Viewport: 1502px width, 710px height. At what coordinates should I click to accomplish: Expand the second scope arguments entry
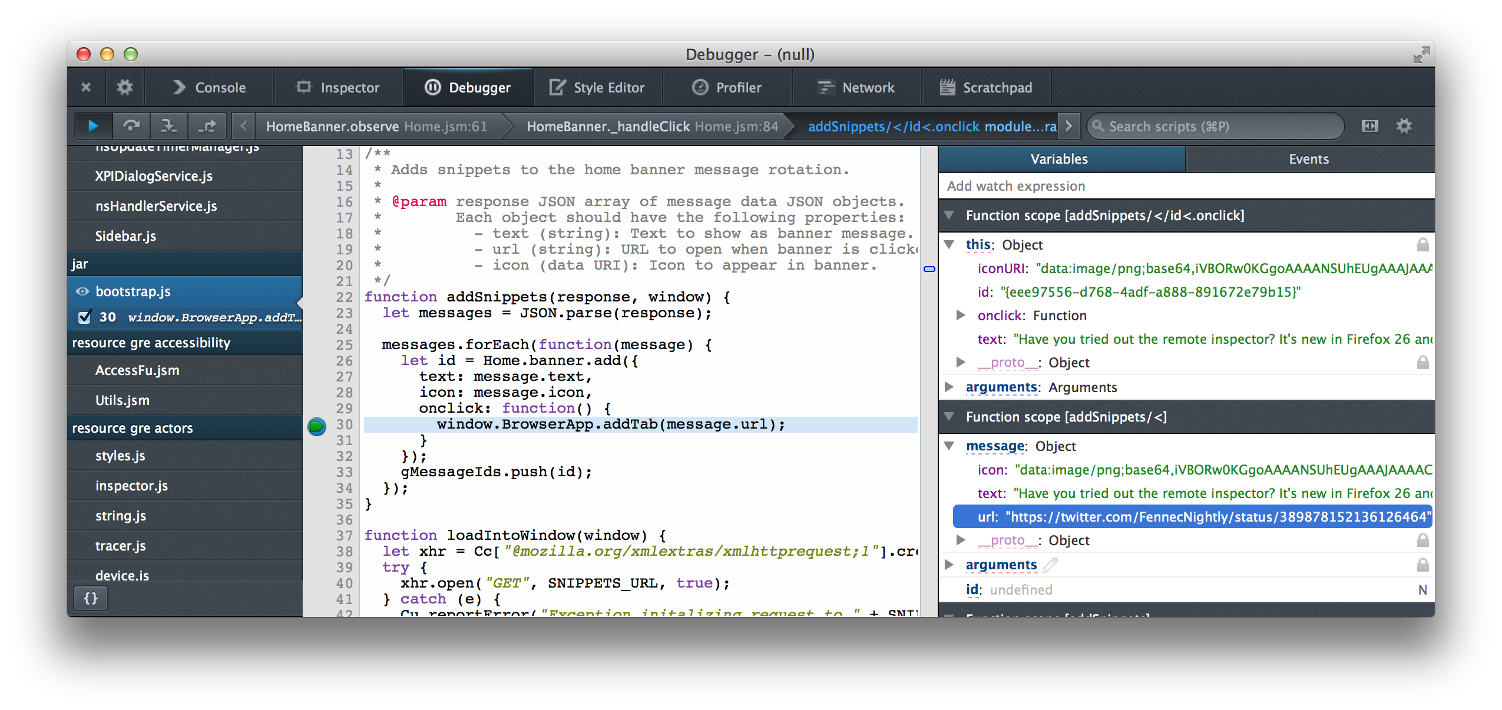tap(949, 565)
